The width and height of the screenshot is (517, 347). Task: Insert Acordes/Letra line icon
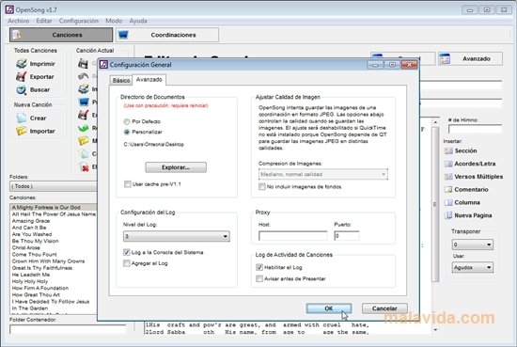[448, 164]
